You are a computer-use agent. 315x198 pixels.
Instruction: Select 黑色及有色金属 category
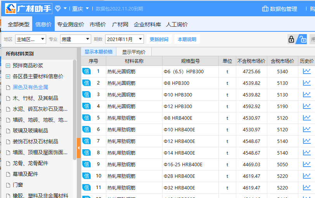tap(30, 87)
